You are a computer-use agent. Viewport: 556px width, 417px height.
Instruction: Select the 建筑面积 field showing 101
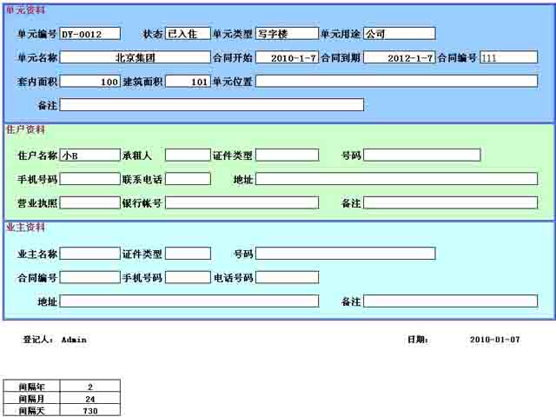[187, 82]
